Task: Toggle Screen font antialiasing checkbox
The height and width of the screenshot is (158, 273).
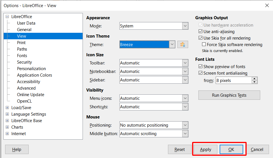Action: [x=201, y=73]
